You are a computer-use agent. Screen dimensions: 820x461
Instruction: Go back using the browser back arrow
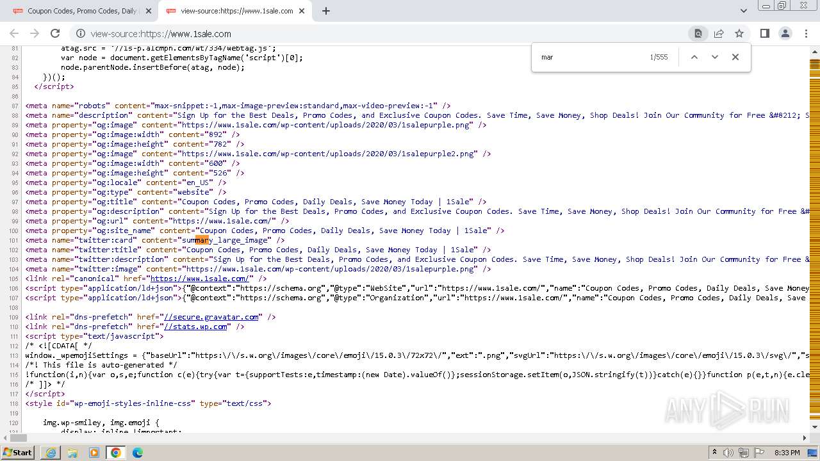click(x=14, y=33)
